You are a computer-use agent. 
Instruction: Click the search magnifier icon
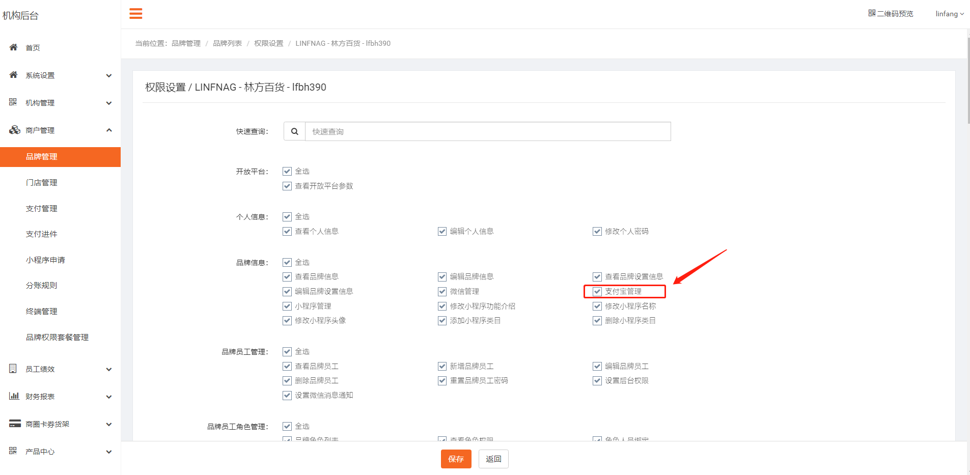(294, 131)
